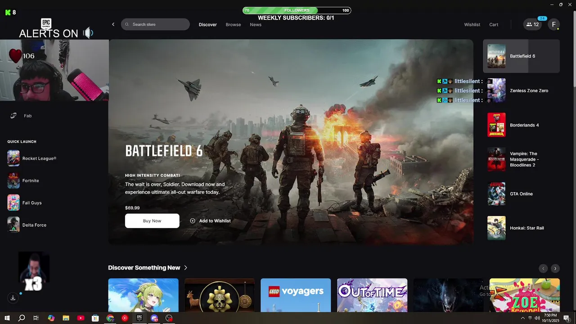Click the Epic Games tray icon
Viewport: 576px width, 324px height.
point(530,318)
